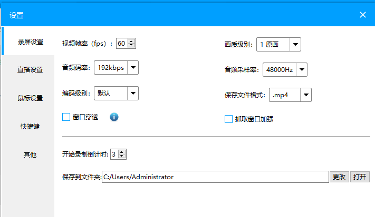Decrease the video fps value
Viewport: 375px width, 217px height.
pos(131,45)
